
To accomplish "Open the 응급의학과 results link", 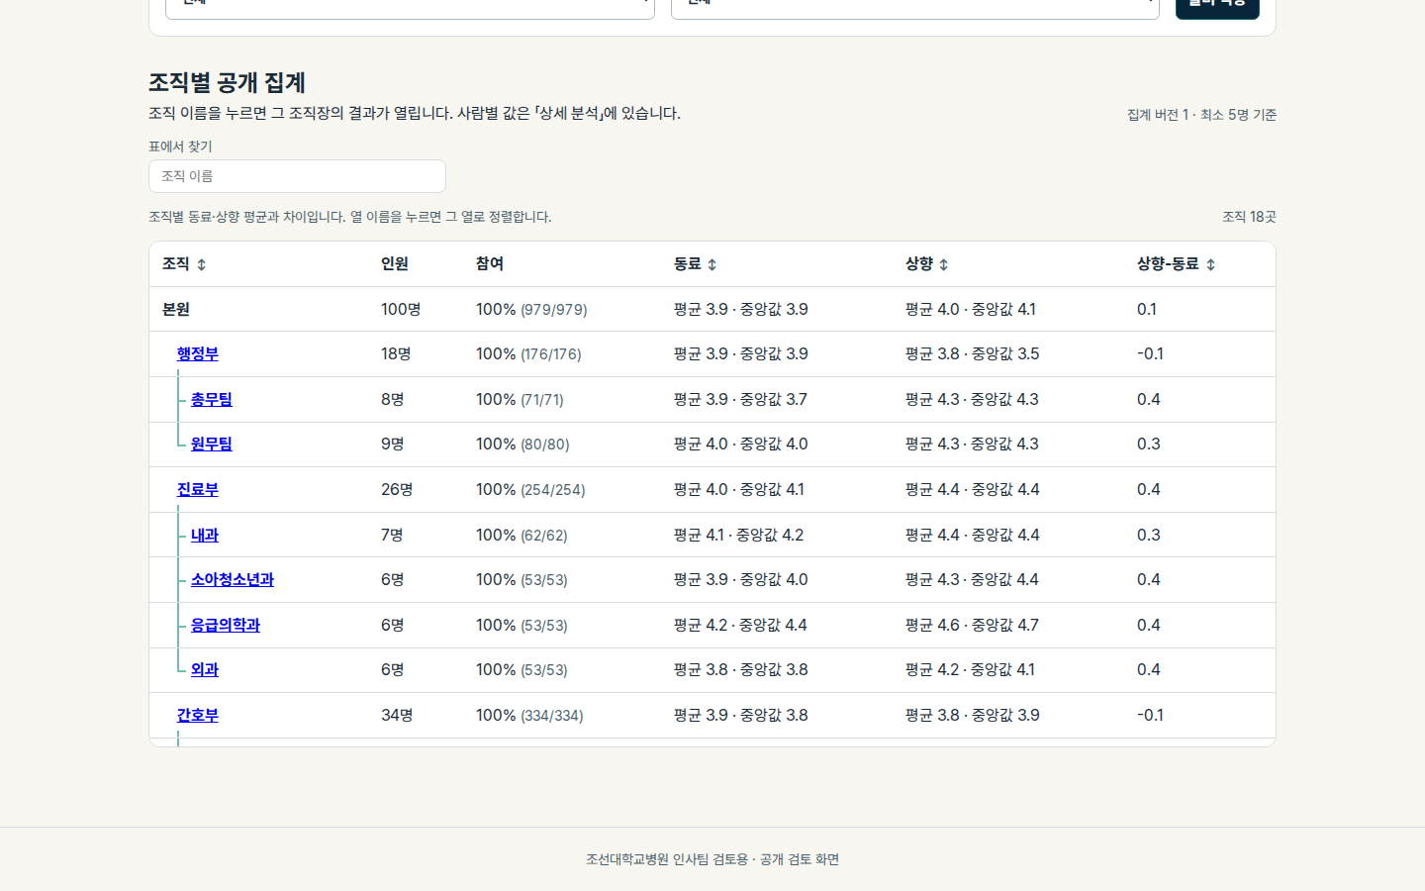I will [226, 625].
